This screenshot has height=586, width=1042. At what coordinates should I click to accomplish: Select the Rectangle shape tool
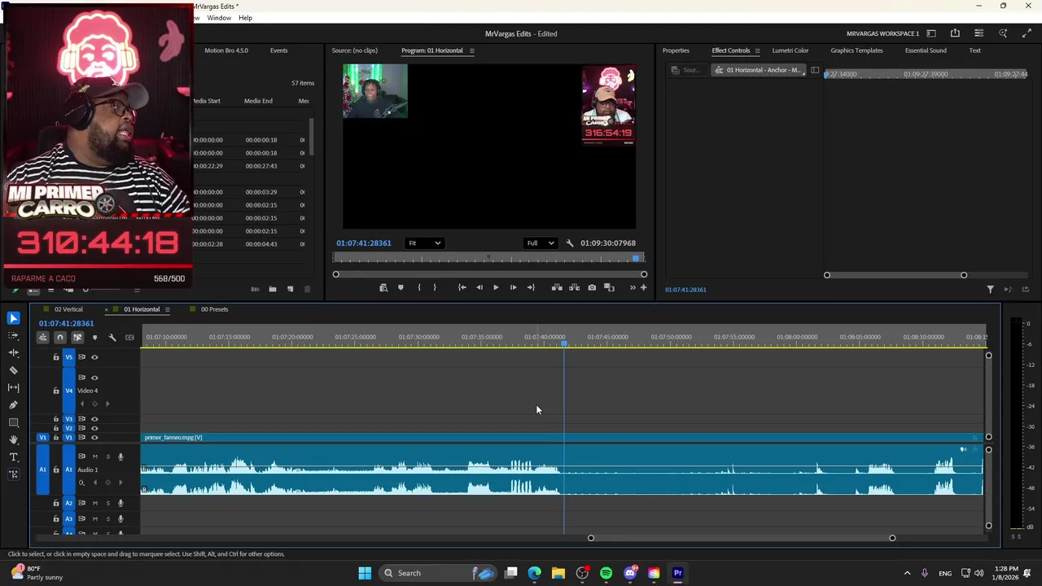(x=13, y=422)
